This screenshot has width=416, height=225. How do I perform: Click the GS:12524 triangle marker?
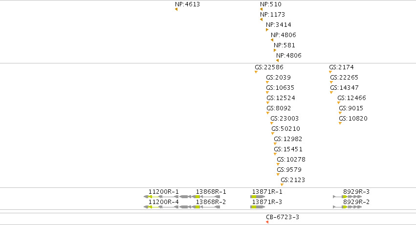click(x=268, y=103)
